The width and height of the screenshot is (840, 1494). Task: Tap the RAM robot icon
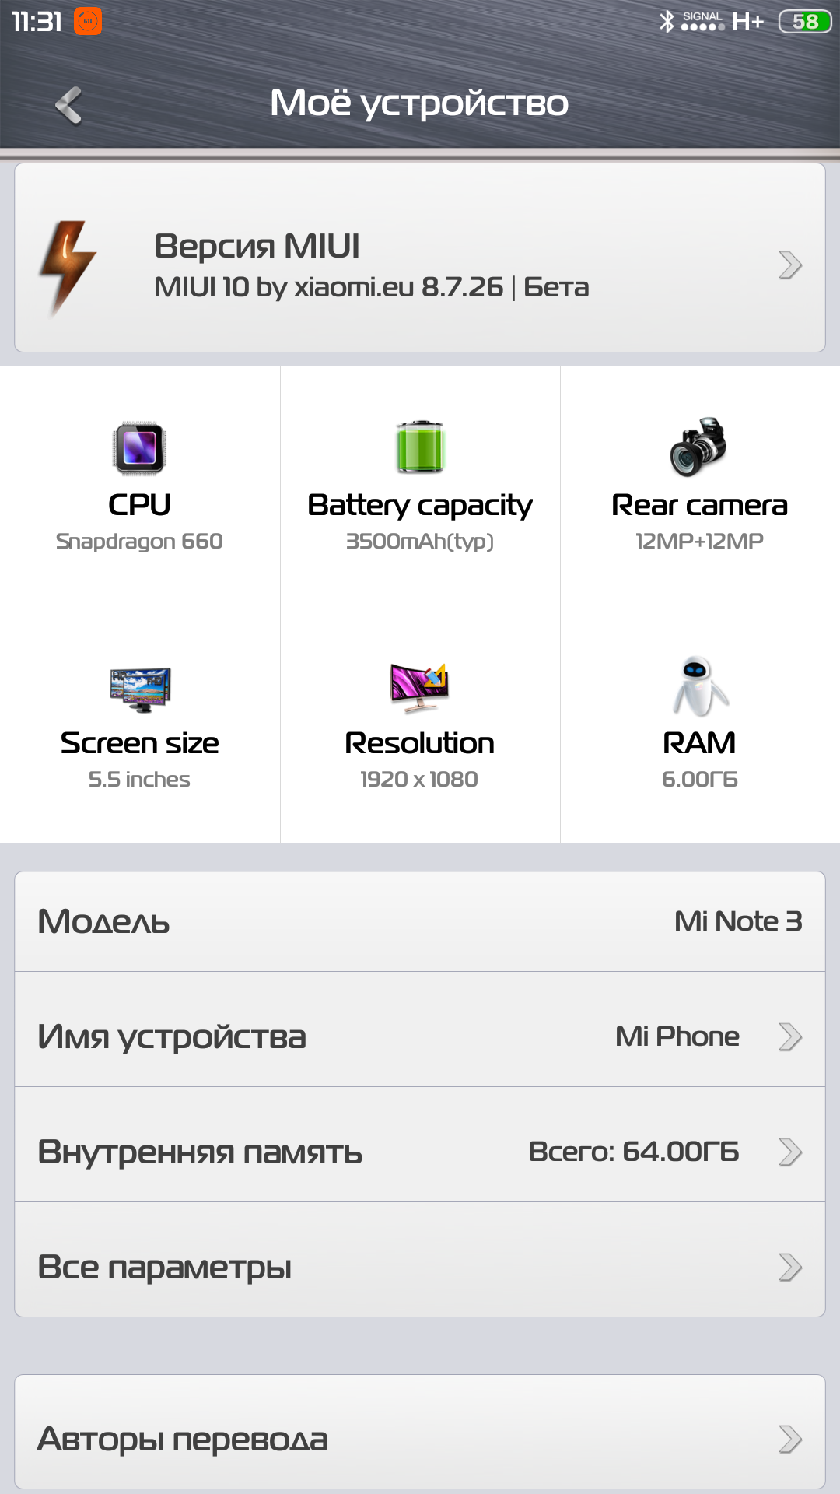pyautogui.click(x=700, y=686)
